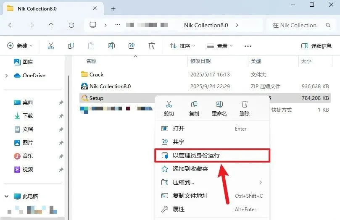Screen dimensions: 340x220
Task: Click 删除 Delete in the context menu
Action: pyautogui.click(x=244, y=108)
